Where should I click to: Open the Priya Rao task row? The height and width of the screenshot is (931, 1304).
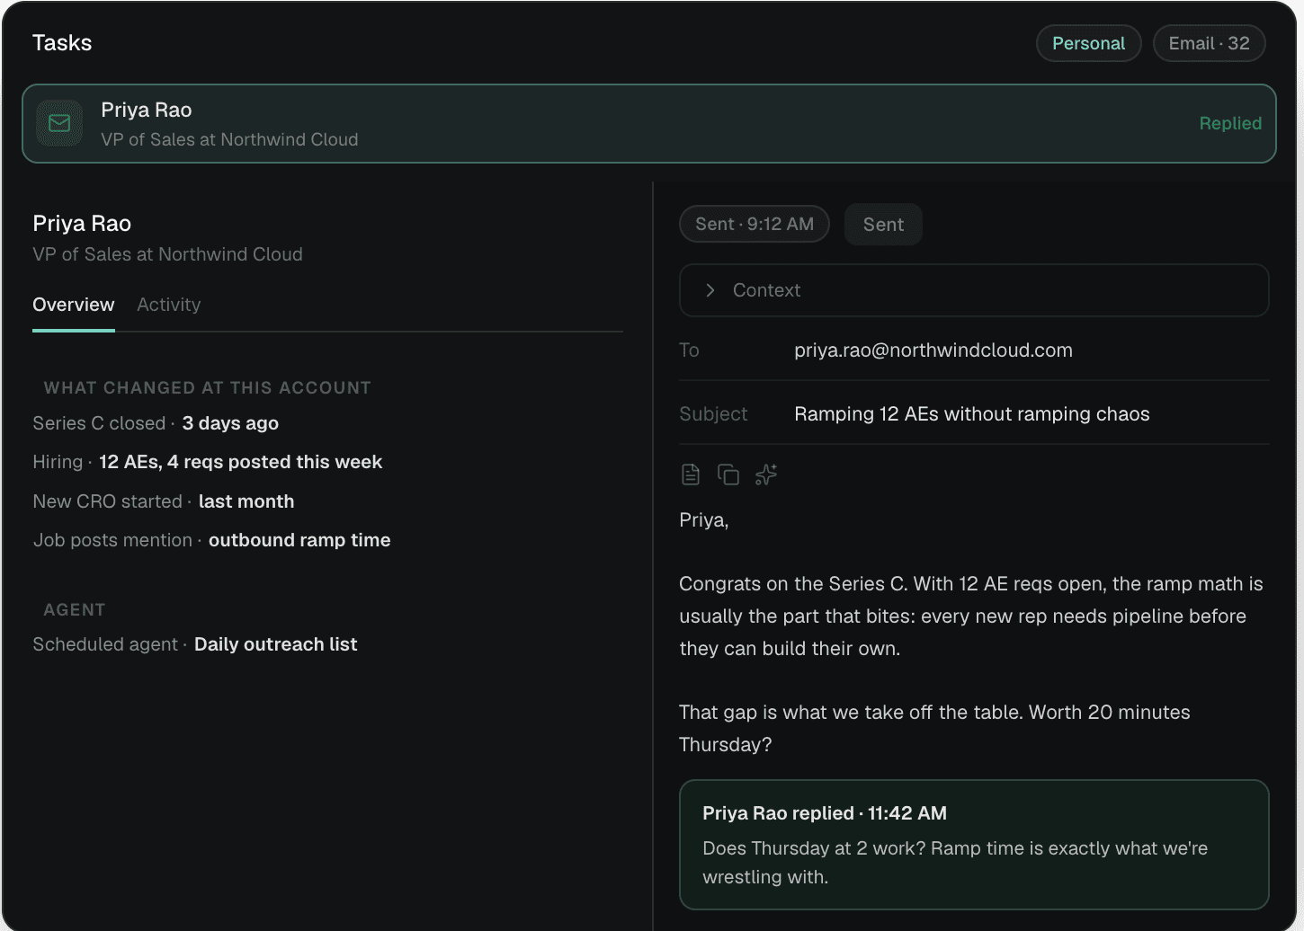[649, 124]
